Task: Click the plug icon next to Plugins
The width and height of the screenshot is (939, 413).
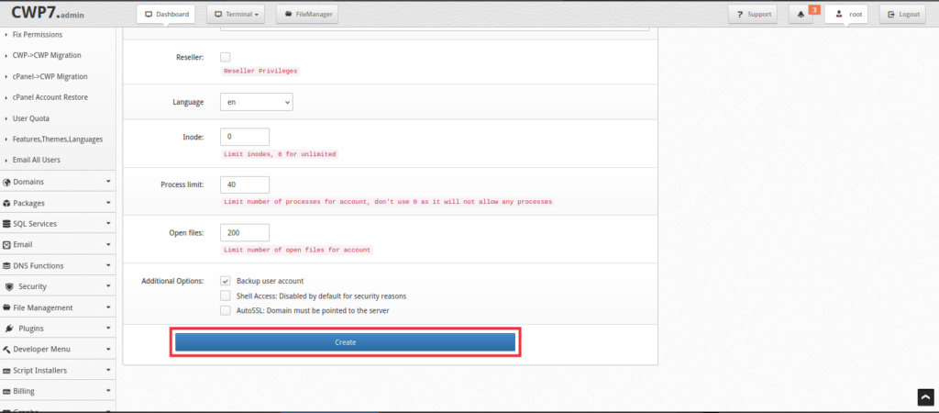Action: pyautogui.click(x=10, y=329)
